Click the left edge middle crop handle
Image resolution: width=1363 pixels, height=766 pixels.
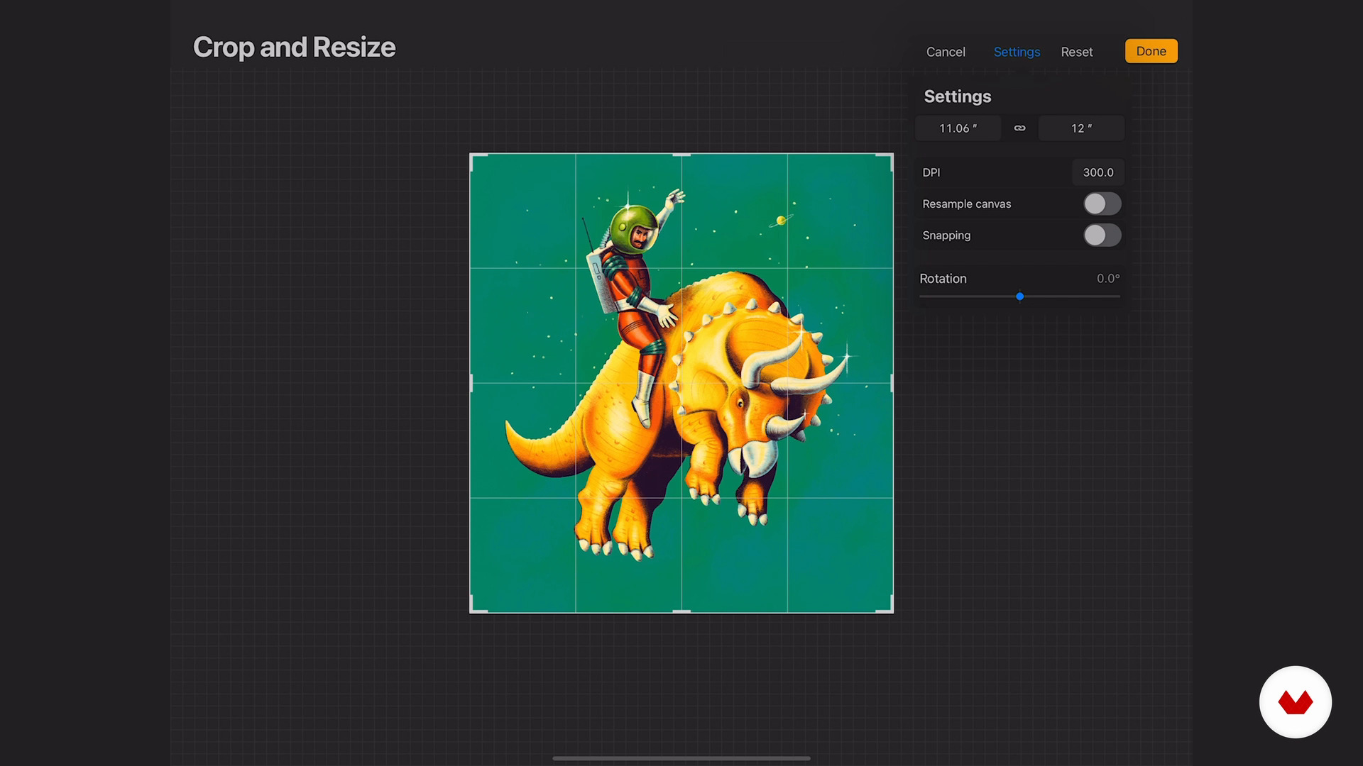(x=471, y=383)
